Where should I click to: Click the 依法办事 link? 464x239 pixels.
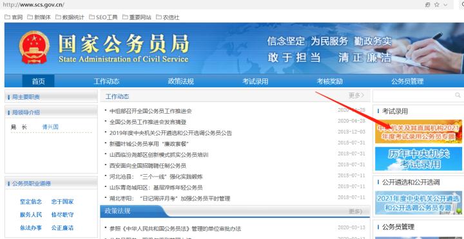(x=31, y=228)
